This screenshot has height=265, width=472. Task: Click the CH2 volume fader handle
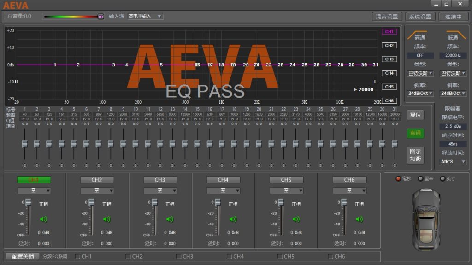[91, 202]
